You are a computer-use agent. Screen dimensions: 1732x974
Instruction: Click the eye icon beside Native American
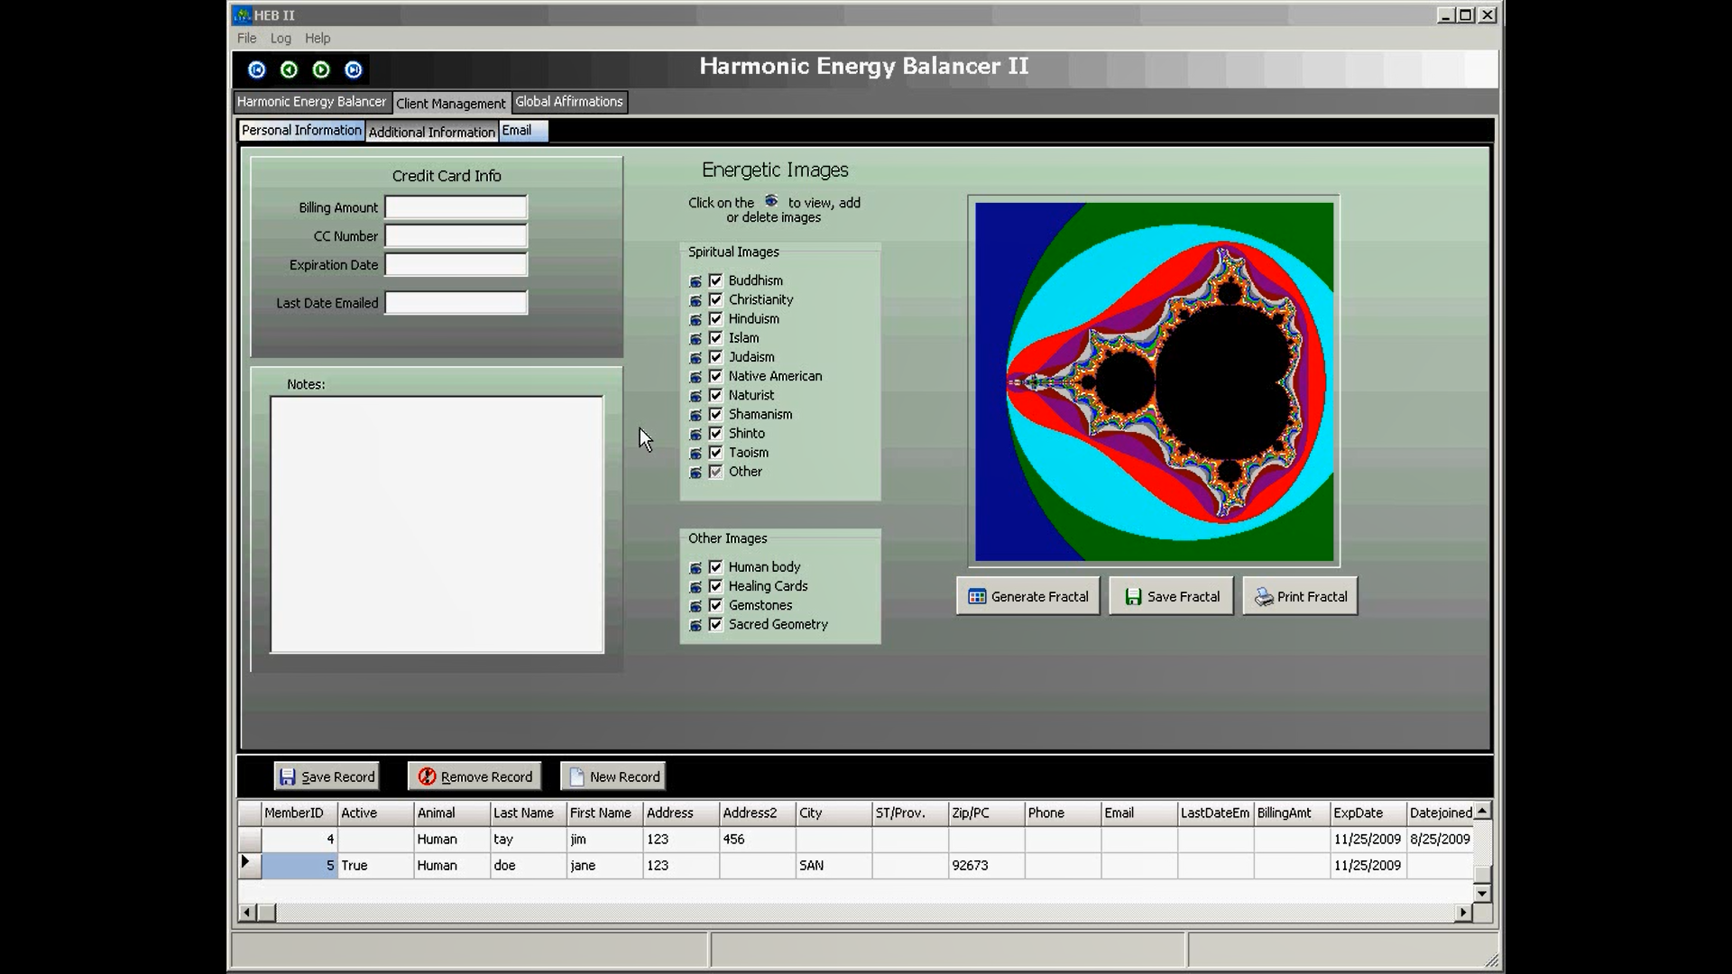pos(696,377)
